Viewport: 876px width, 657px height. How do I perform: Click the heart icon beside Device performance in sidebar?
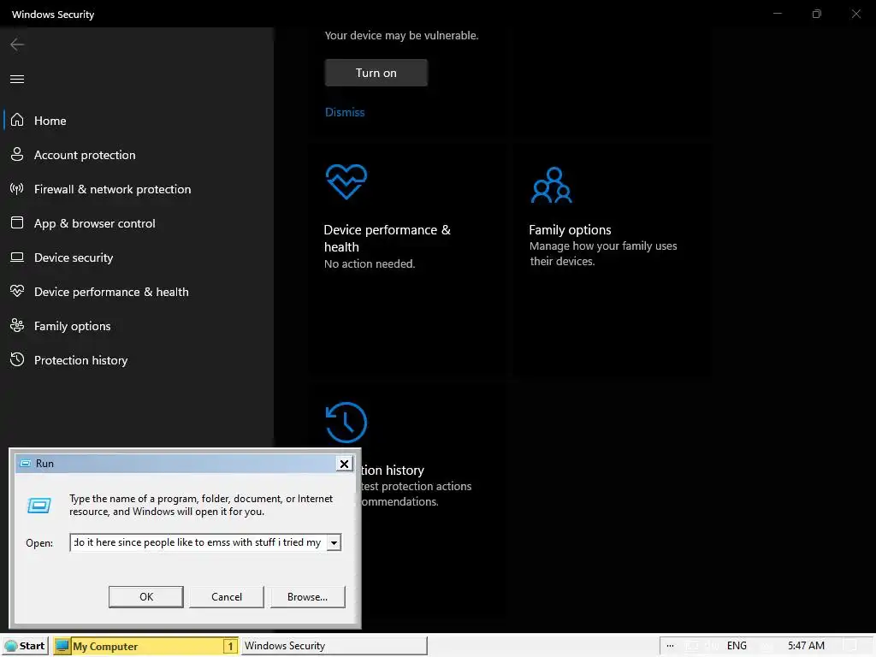click(x=17, y=291)
